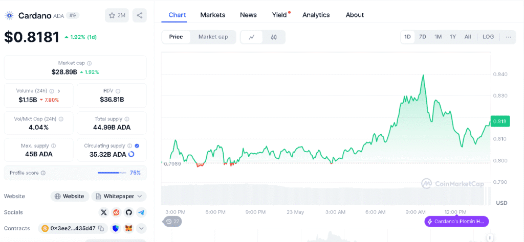
Task: Click the $28.89B market cap value
Action: coord(64,72)
